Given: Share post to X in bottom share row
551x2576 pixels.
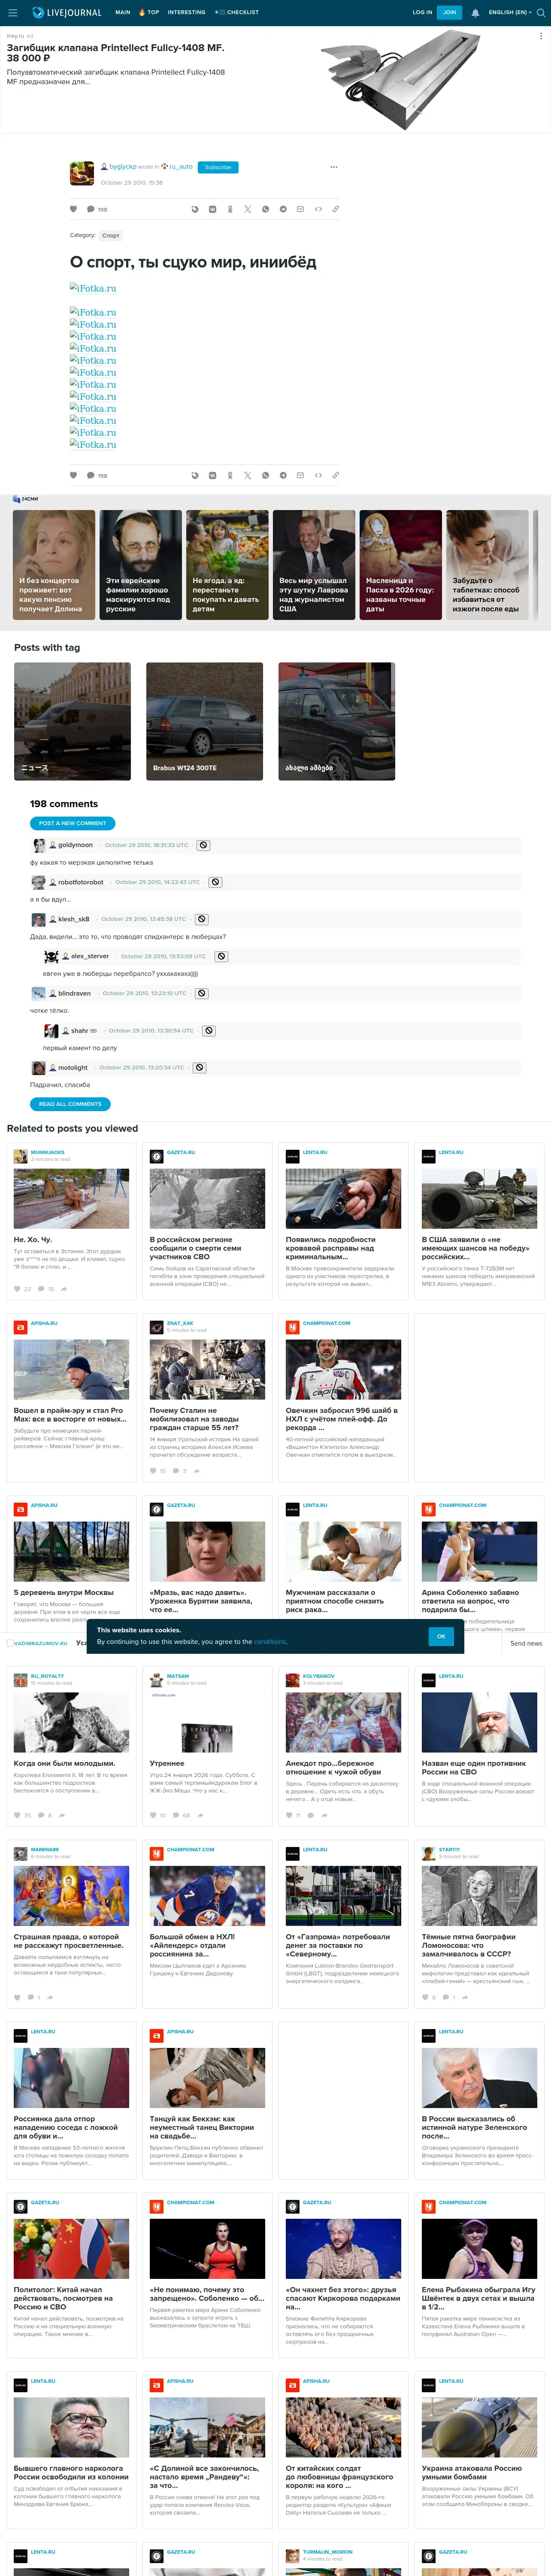Looking at the screenshot, I should coord(248,475).
